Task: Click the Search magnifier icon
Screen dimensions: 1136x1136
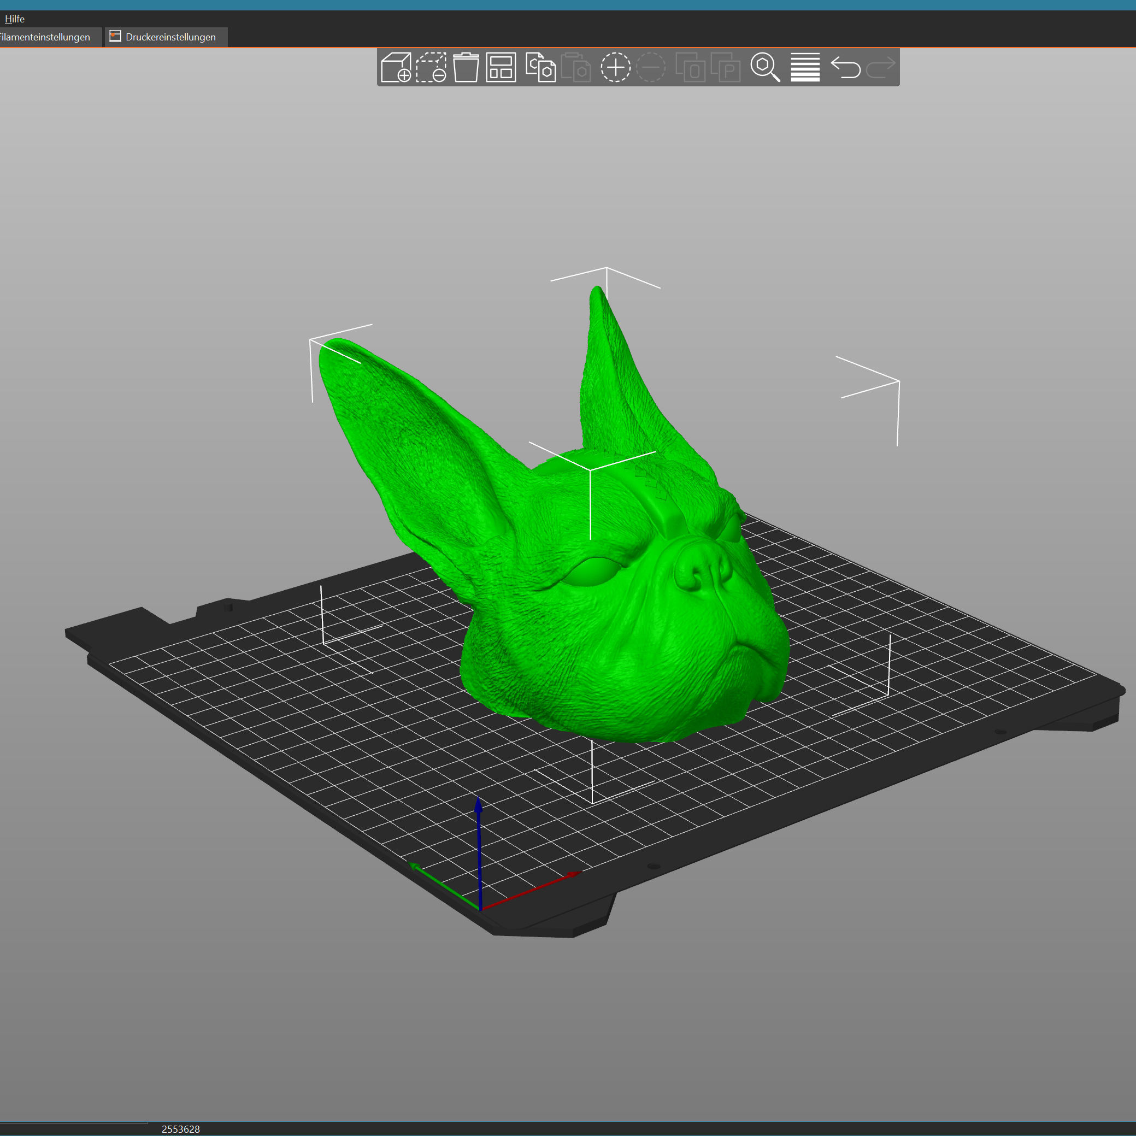Action: pyautogui.click(x=765, y=67)
